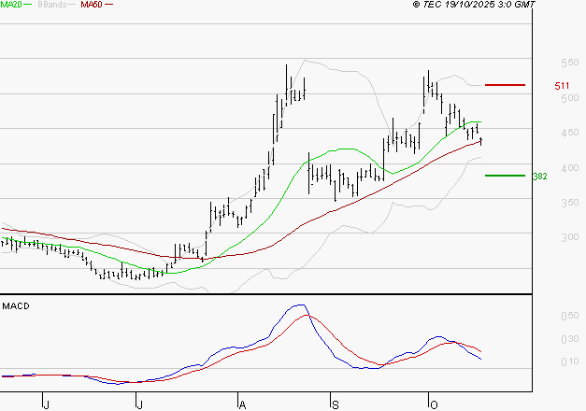Click the MACD panel title
This screenshot has width=586, height=411.
click(x=15, y=305)
